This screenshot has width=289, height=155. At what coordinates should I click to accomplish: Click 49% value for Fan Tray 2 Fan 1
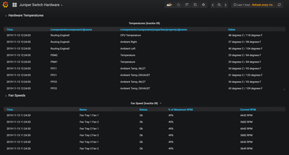coord(171,129)
